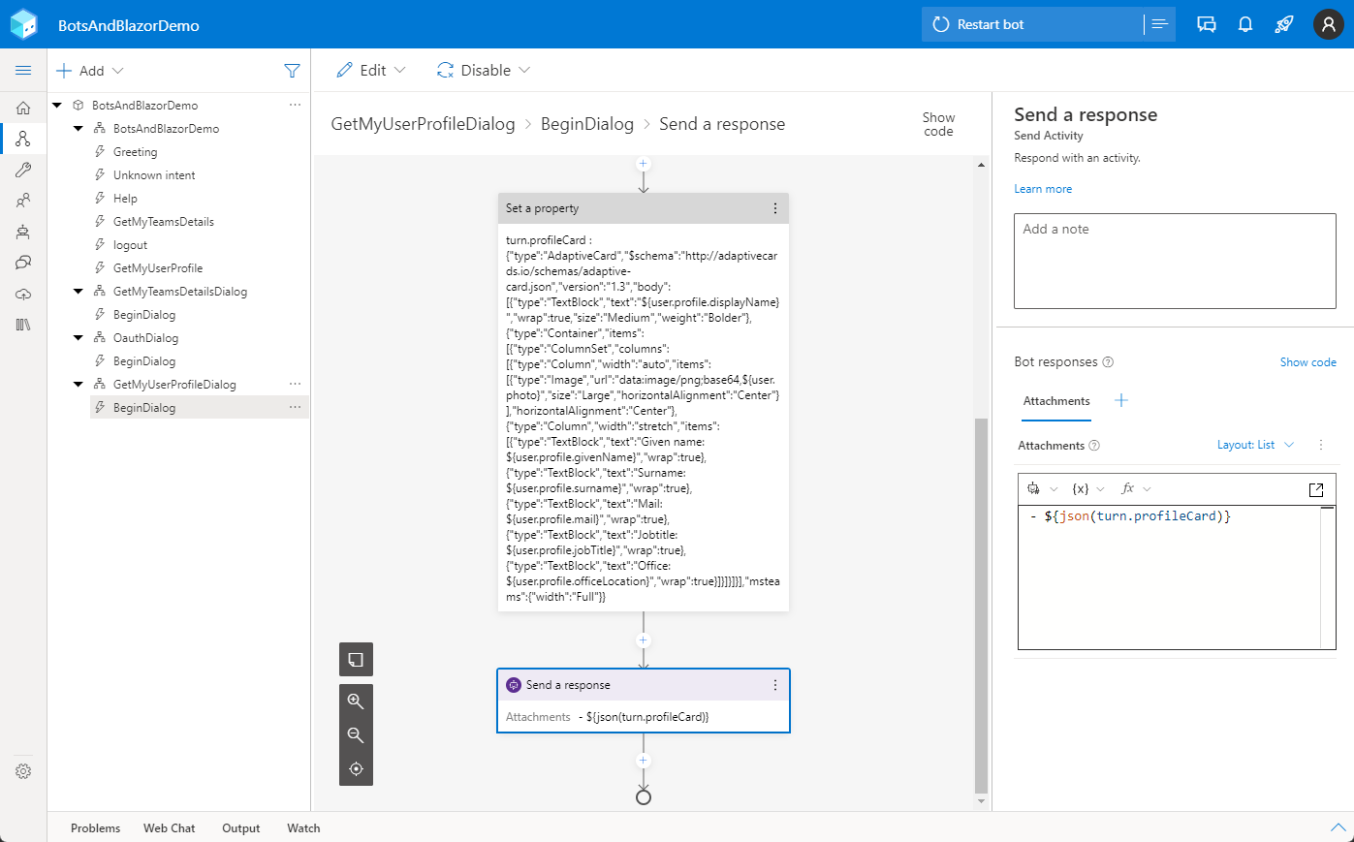Select the logout trigger
The width and height of the screenshot is (1354, 842).
(x=130, y=245)
